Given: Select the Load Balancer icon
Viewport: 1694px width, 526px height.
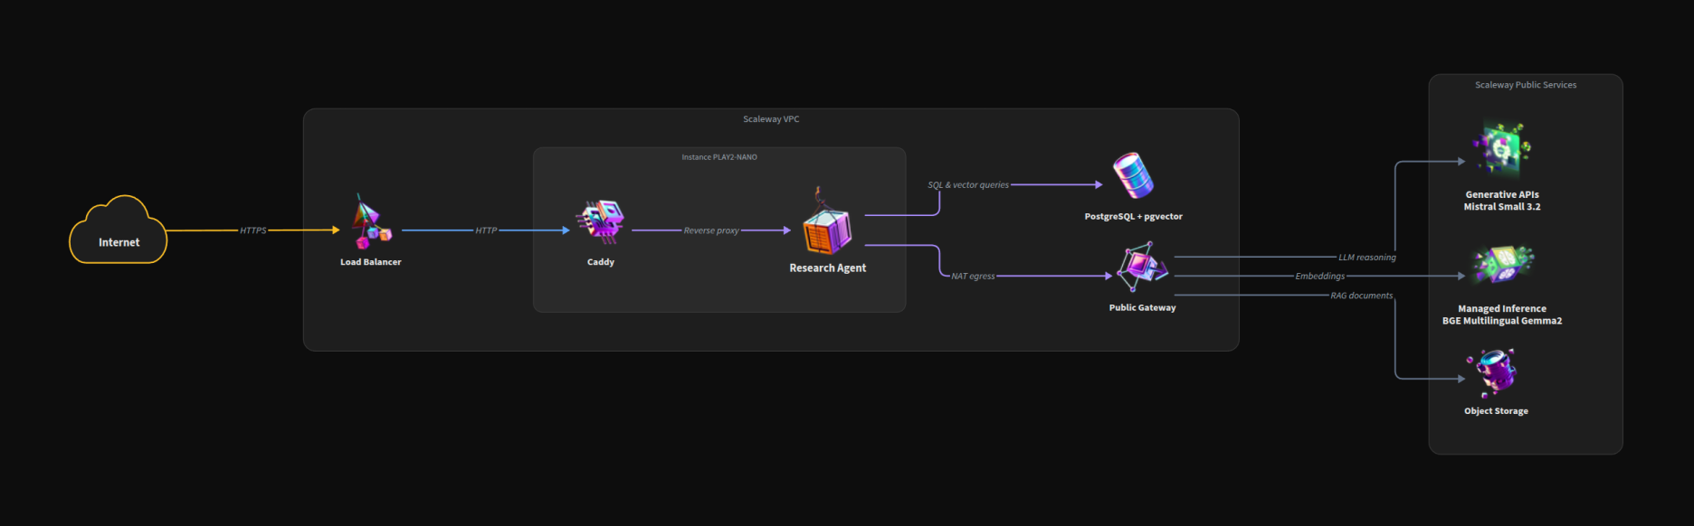Looking at the screenshot, I should (370, 221).
